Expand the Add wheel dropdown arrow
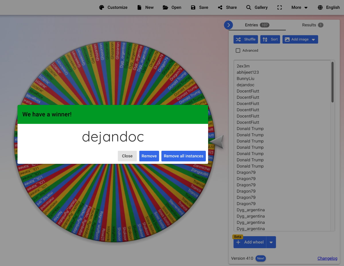This screenshot has width=344, height=266. point(271,242)
